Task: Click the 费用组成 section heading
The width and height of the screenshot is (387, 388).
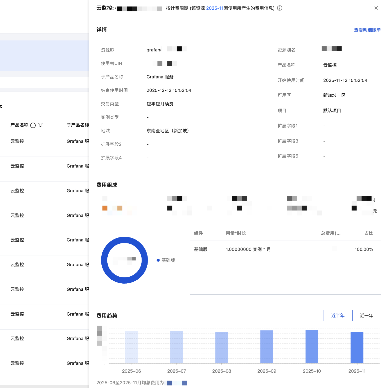Action: (x=107, y=185)
